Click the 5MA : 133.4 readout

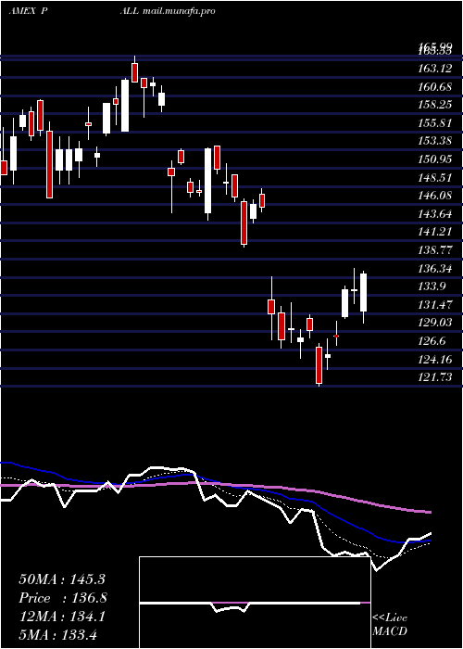[57, 634]
